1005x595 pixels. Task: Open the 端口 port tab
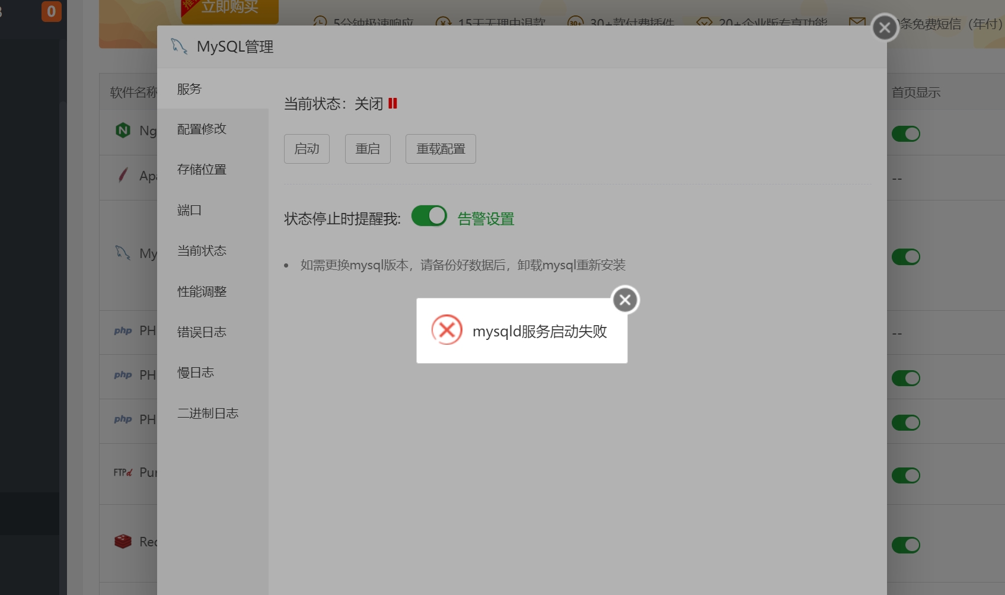click(x=213, y=210)
